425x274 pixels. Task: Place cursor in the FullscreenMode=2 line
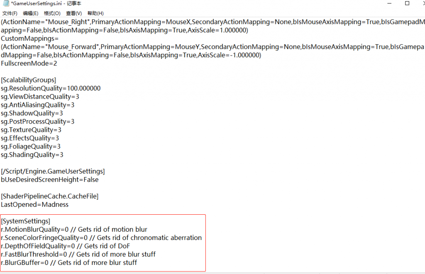(x=29, y=63)
